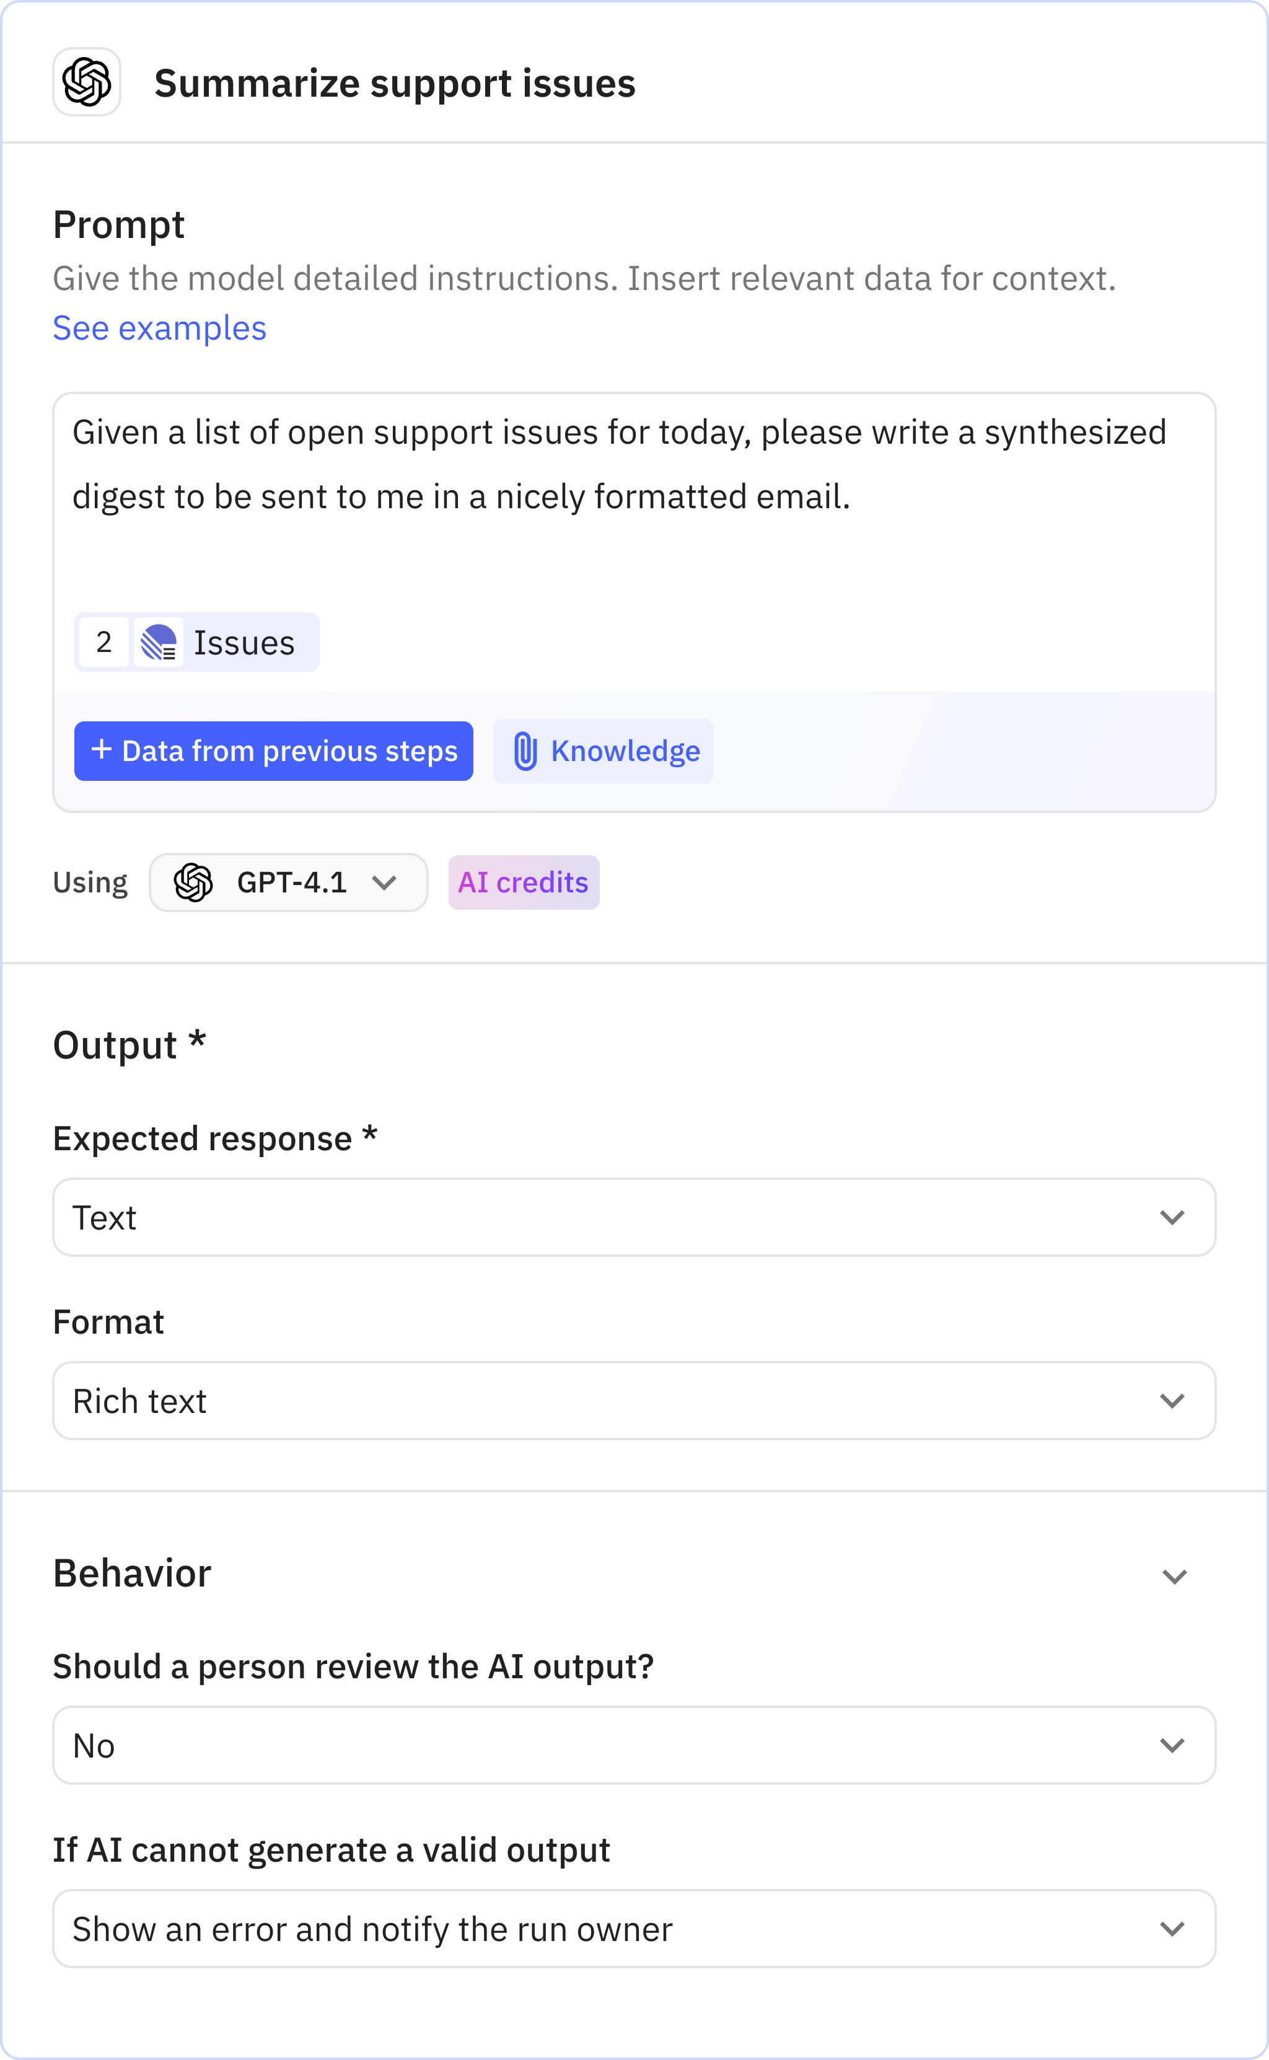This screenshot has height=2060, width=1269.
Task: Click the plus icon on Data from previous steps
Action: 101,751
